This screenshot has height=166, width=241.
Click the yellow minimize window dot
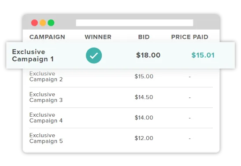pos(43,23)
